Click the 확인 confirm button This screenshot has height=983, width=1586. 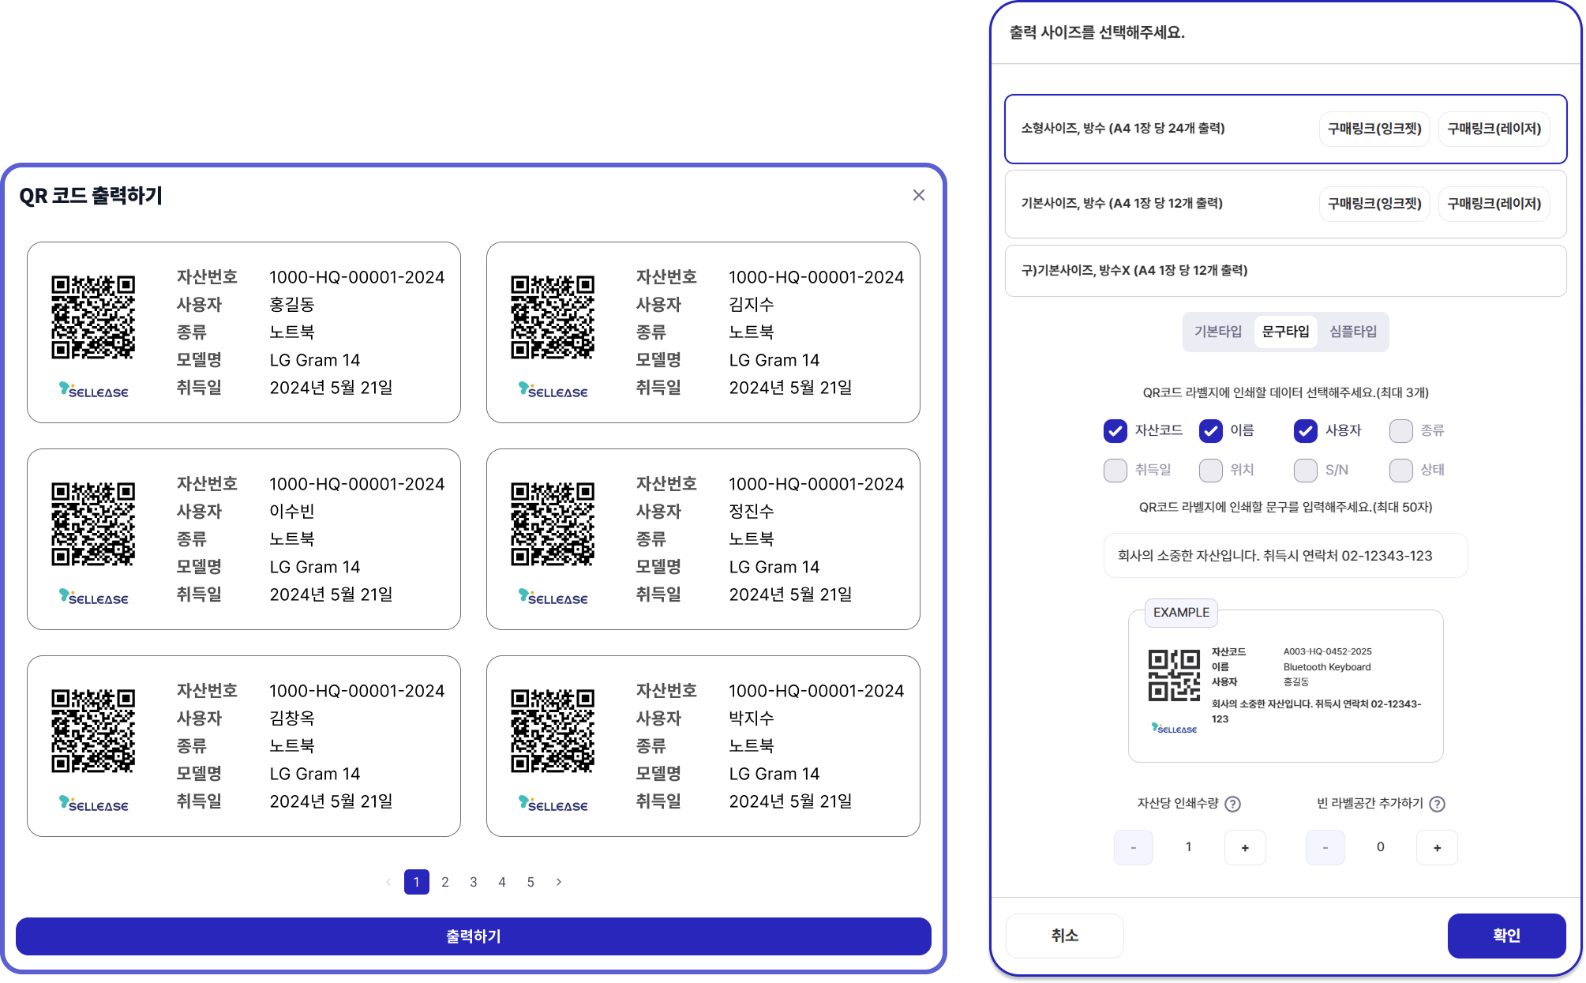point(1505,936)
